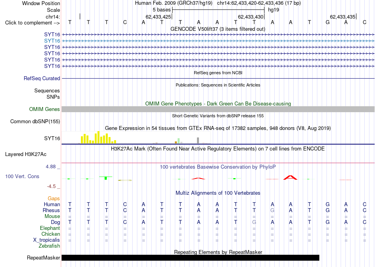
Task: Click the black RepeatMasker element bar
Action: (x=190, y=258)
